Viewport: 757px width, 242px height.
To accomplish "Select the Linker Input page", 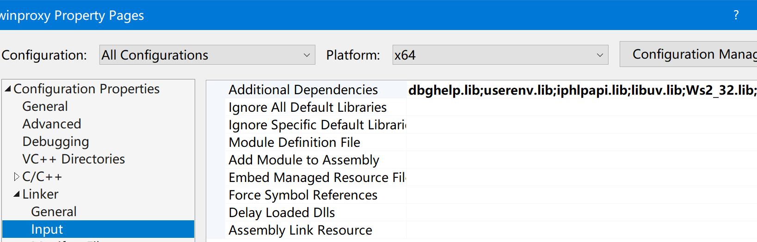I will pyautogui.click(x=47, y=229).
